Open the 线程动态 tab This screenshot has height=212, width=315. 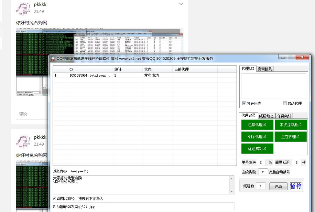[266, 116]
